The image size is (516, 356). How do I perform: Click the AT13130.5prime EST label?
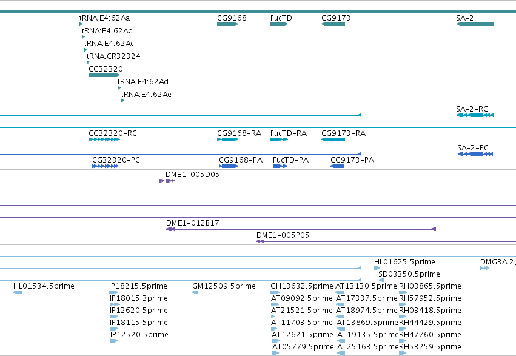coord(366,286)
